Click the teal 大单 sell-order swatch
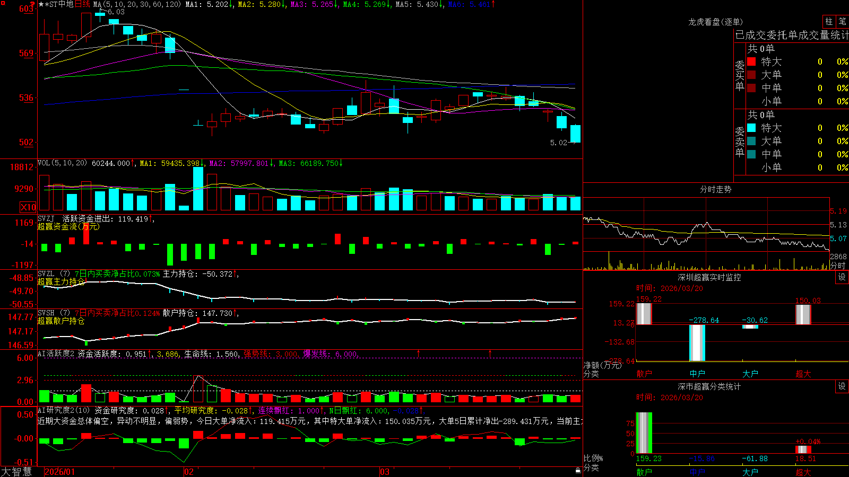The height and width of the screenshot is (477, 849). click(x=751, y=141)
